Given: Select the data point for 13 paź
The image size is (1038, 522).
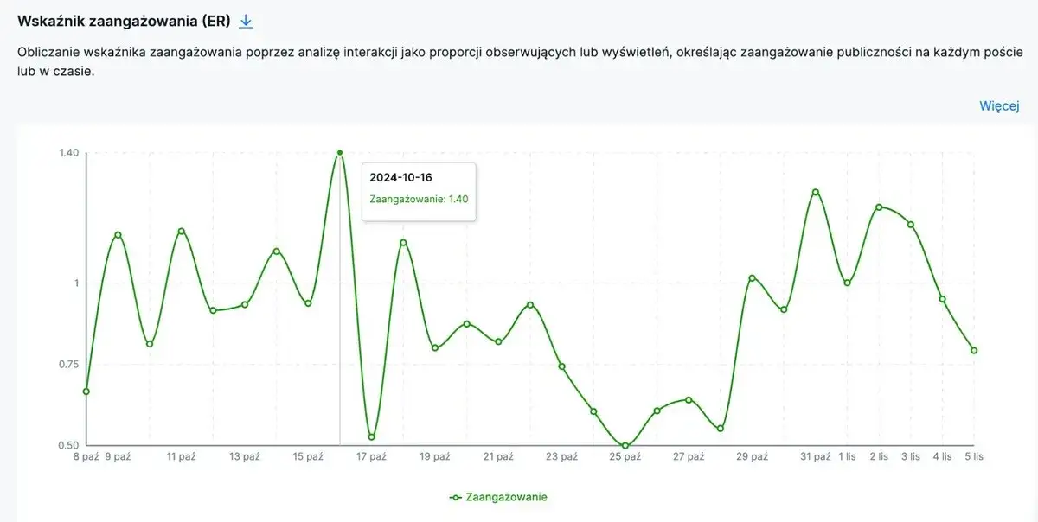Looking at the screenshot, I should tap(245, 304).
